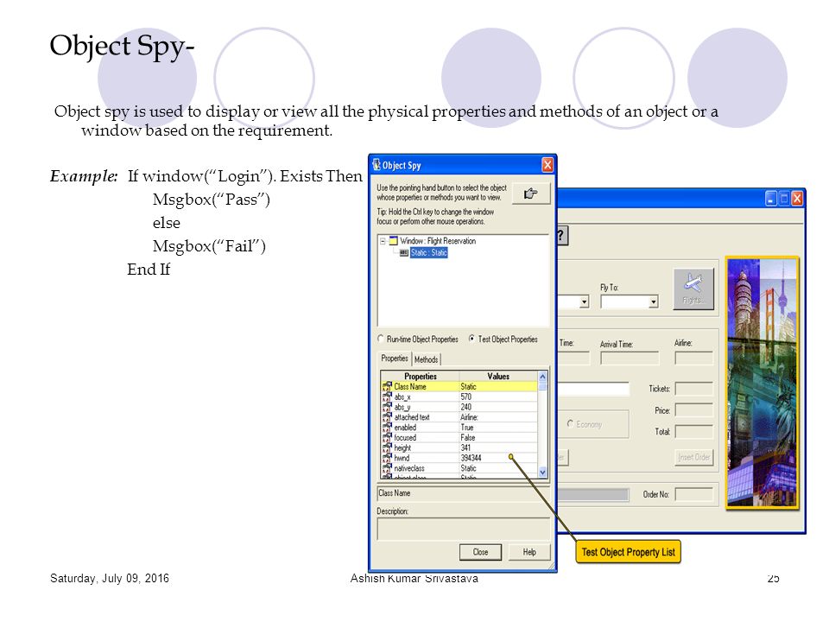Select the focused property row

459,437
